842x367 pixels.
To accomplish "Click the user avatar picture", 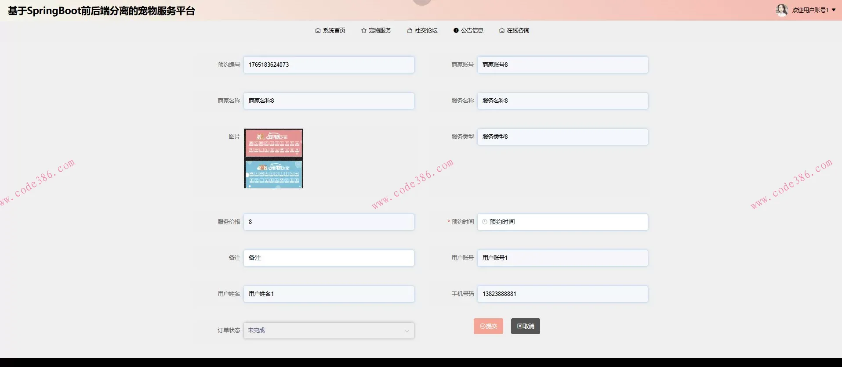I will pyautogui.click(x=782, y=10).
